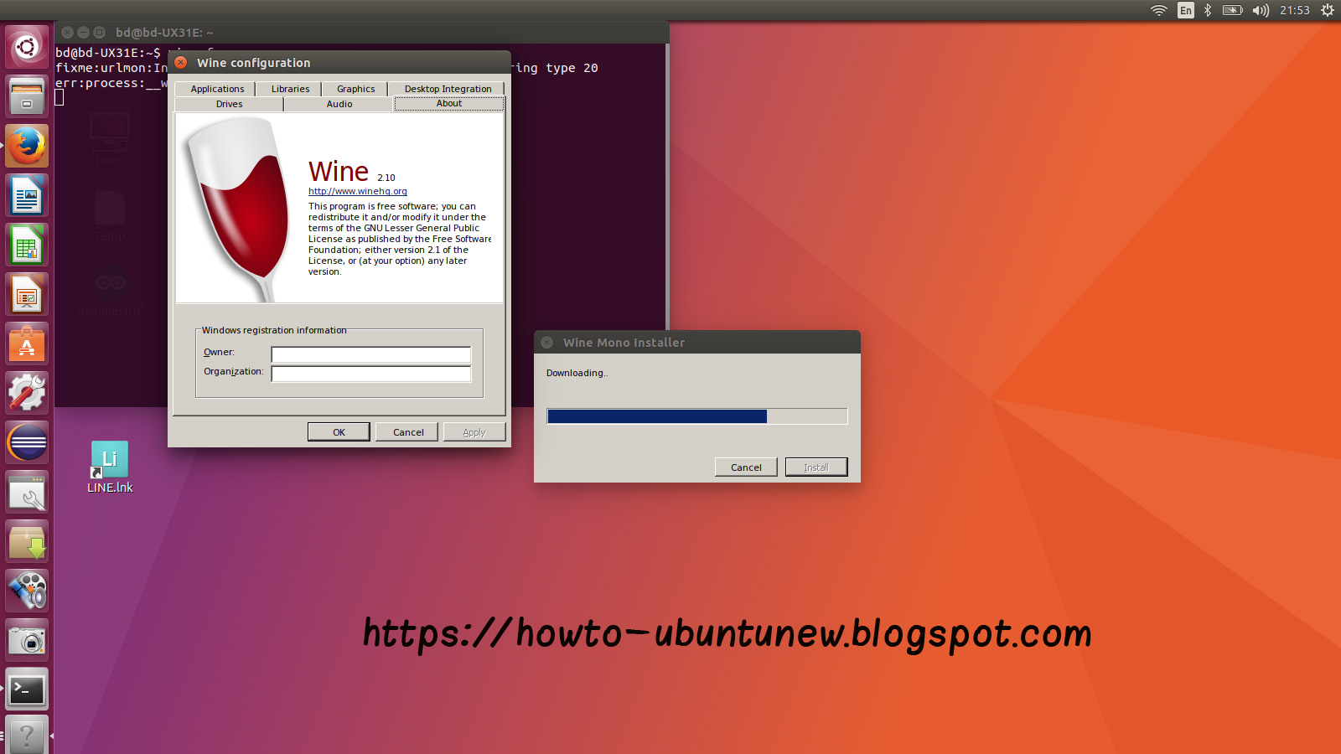Click the terminal prompt bd@bd-UX31E:~$

pos(108,53)
